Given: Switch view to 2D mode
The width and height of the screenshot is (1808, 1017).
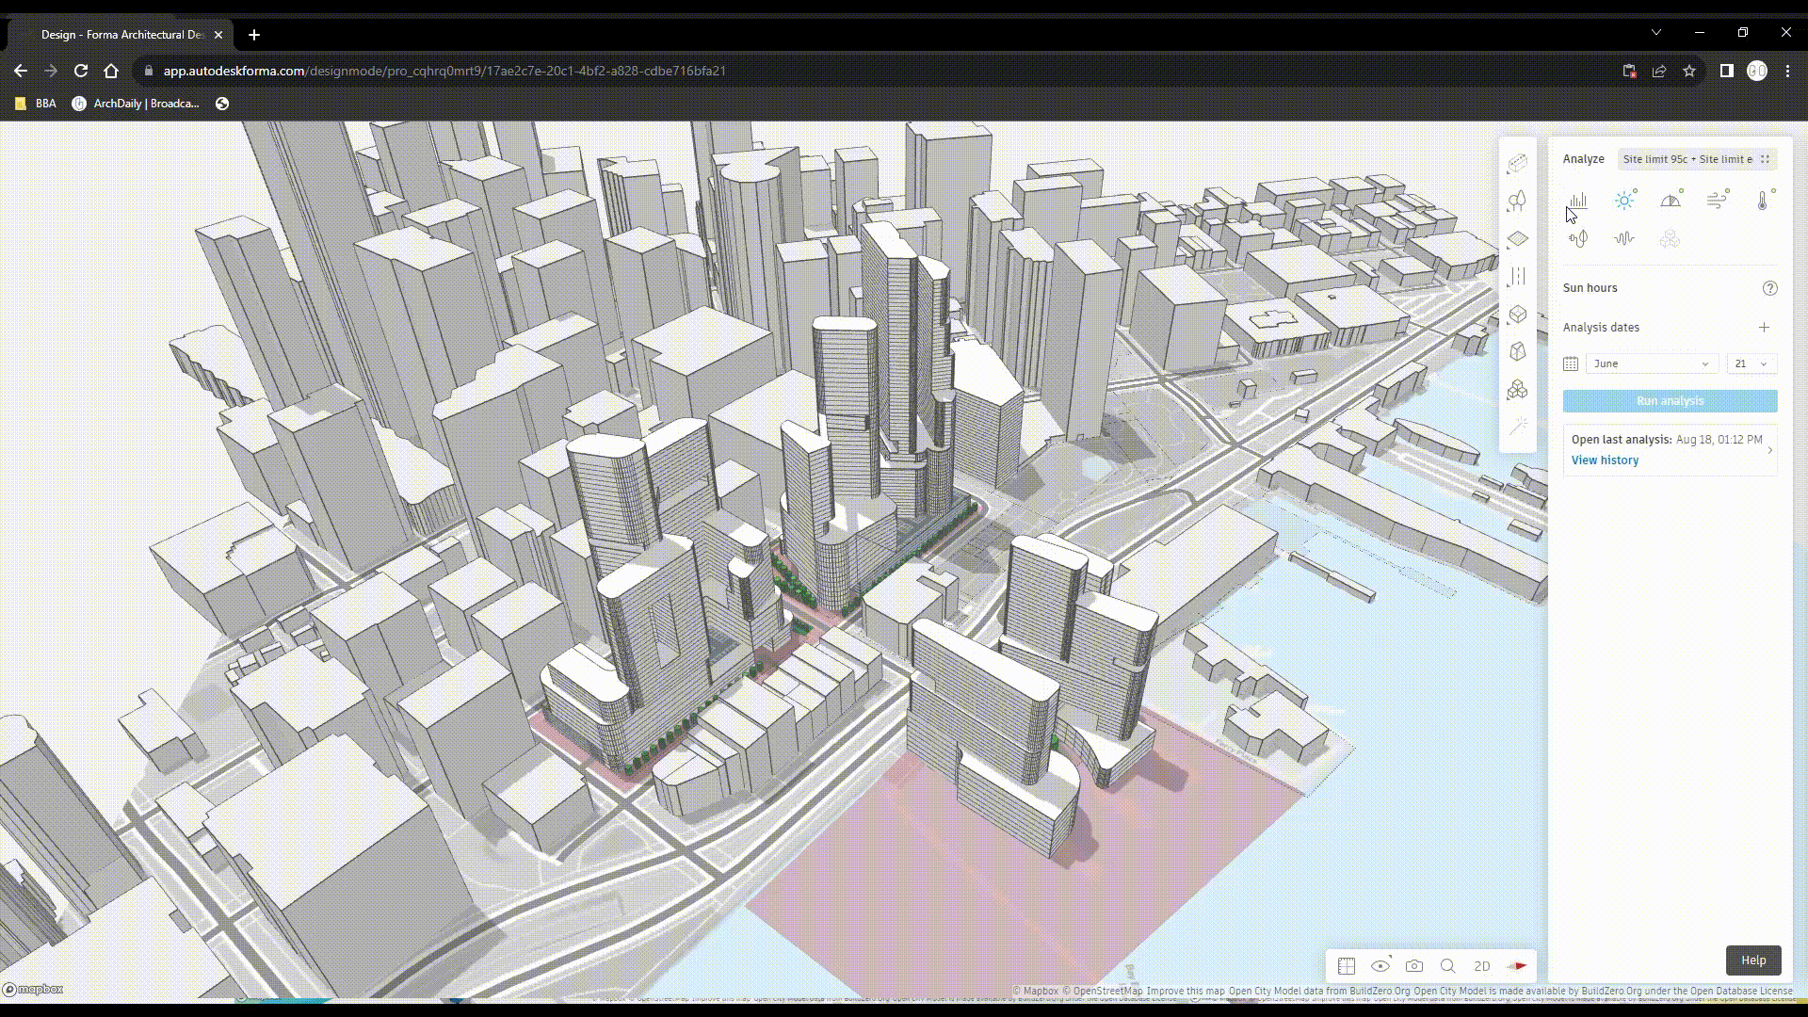Looking at the screenshot, I should pos(1482,966).
